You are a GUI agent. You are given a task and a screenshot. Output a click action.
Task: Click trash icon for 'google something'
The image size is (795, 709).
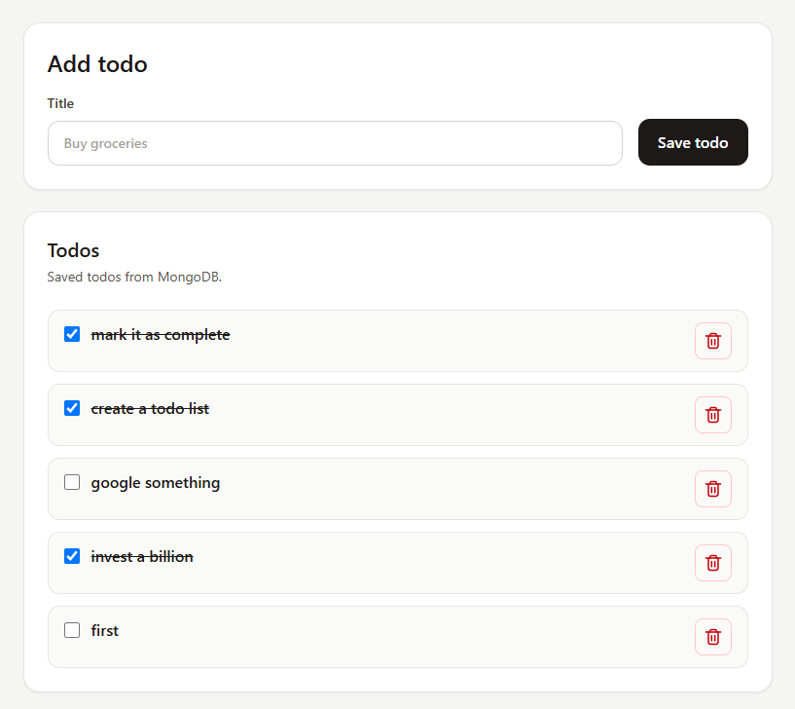[x=713, y=489]
